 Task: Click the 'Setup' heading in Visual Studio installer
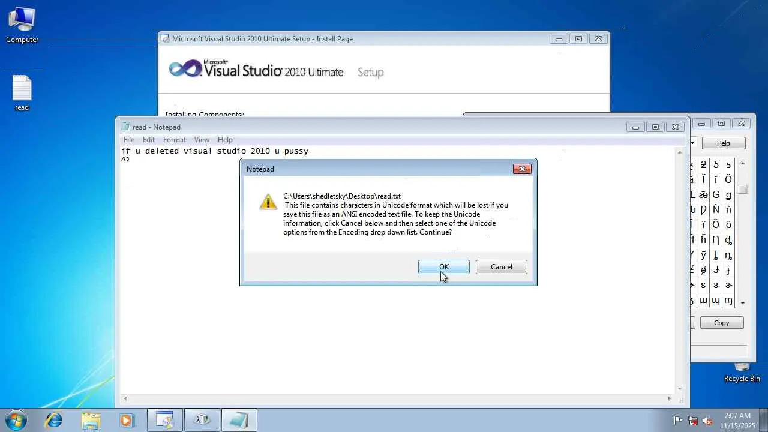pyautogui.click(x=370, y=72)
